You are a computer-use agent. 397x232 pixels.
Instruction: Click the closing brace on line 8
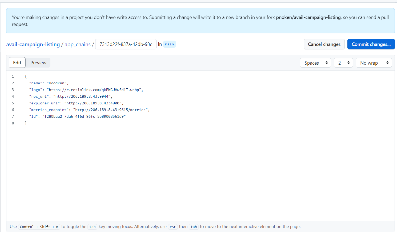click(26, 123)
